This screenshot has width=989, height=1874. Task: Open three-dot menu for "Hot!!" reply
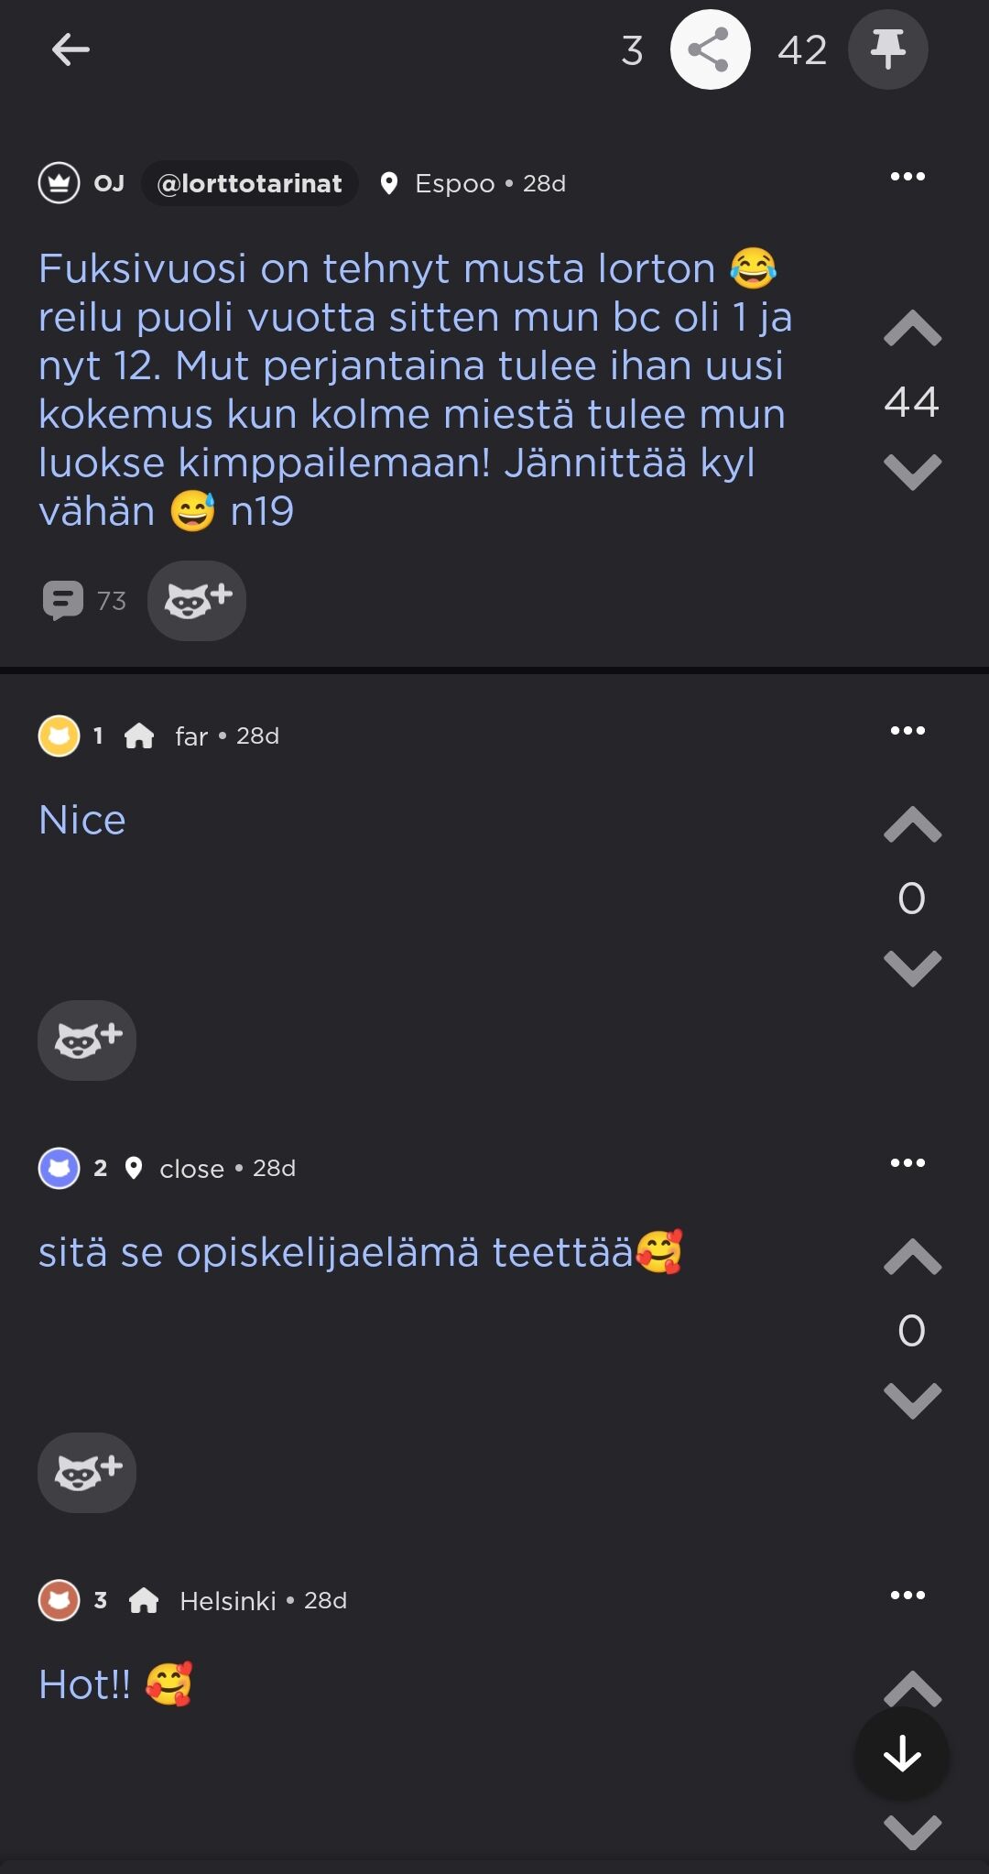[907, 1596]
